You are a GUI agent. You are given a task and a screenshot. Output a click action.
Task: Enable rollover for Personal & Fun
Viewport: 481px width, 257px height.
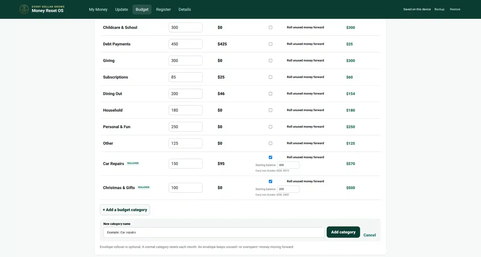tap(271, 127)
